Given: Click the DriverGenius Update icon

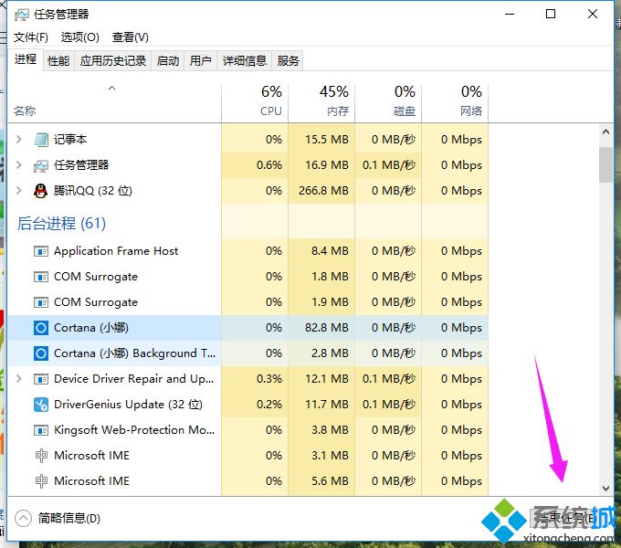Looking at the screenshot, I should click(x=41, y=405).
